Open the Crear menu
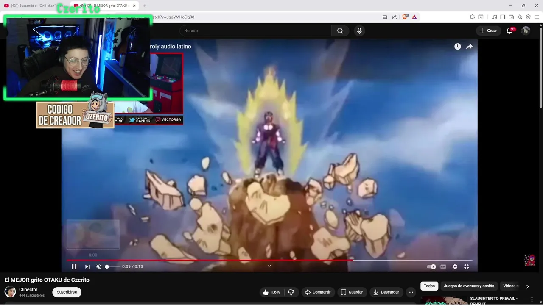543x305 pixels. 488,30
